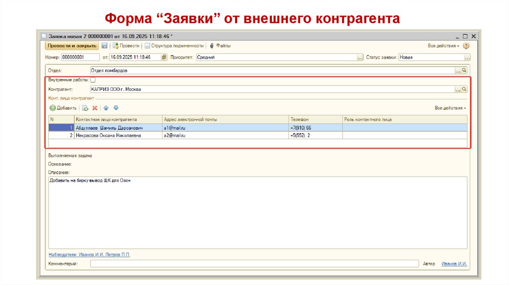Viewport: 509px width, 285px height.
Task: Save the document with the floppy disk icon
Action: pos(104,46)
